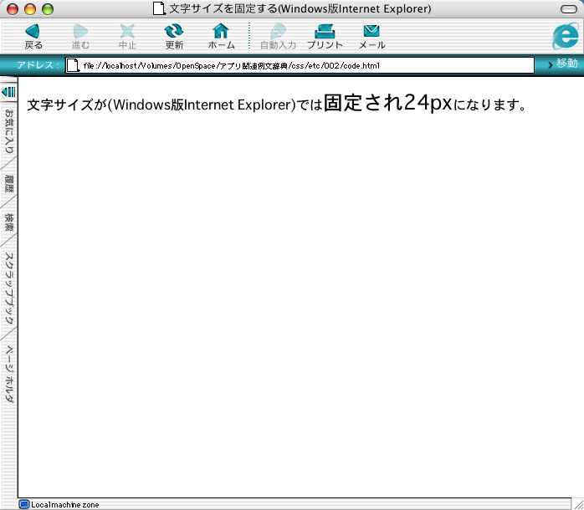Click the アドレス label
The image size is (584, 510).
tap(38, 65)
